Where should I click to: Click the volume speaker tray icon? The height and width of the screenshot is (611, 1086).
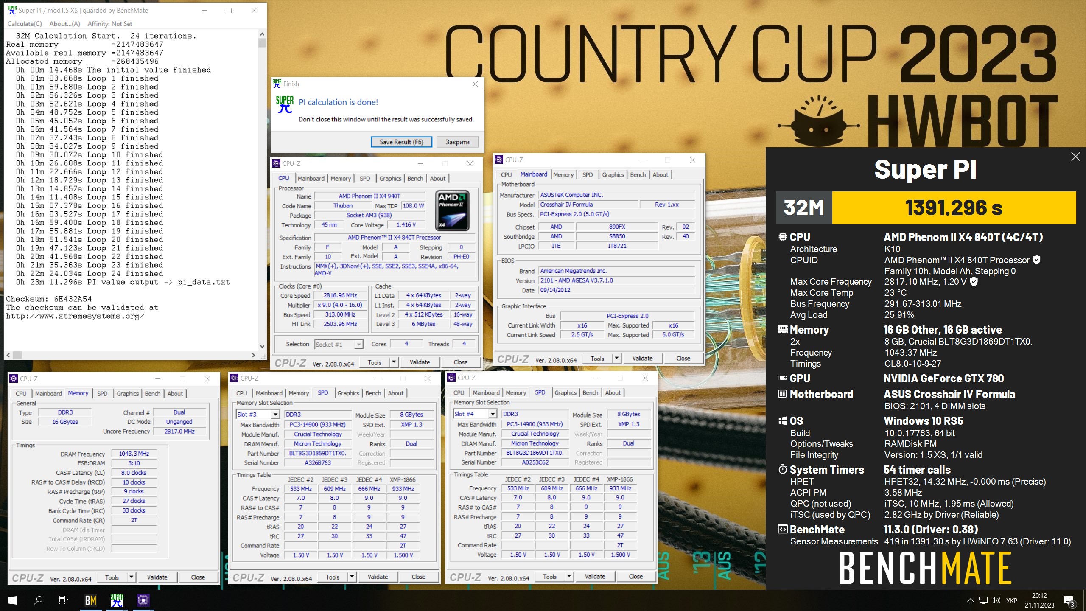pos(996,600)
